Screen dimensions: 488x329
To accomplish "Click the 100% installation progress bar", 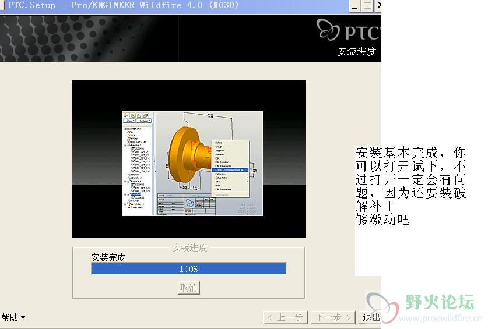I will tap(188, 268).
